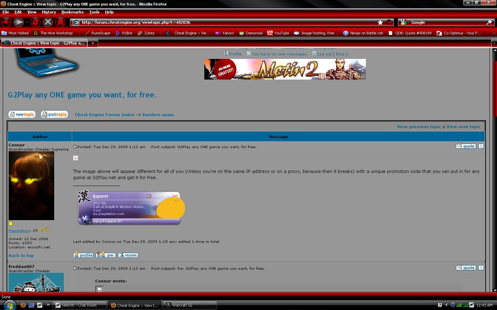Click the post icon before freddan007's posted date
Viewport: 497px width, 310px height.
tap(75, 268)
